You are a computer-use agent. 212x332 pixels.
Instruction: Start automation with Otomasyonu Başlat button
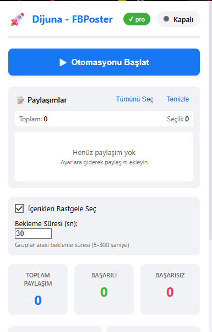coord(104,62)
